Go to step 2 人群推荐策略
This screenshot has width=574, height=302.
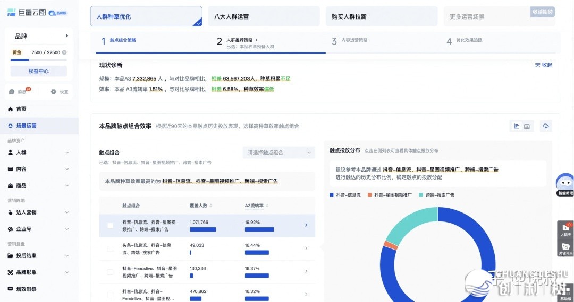(245, 43)
